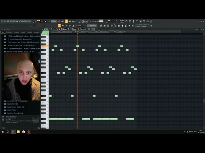Select the piano roll draw pencil tool

(x=57, y=29)
